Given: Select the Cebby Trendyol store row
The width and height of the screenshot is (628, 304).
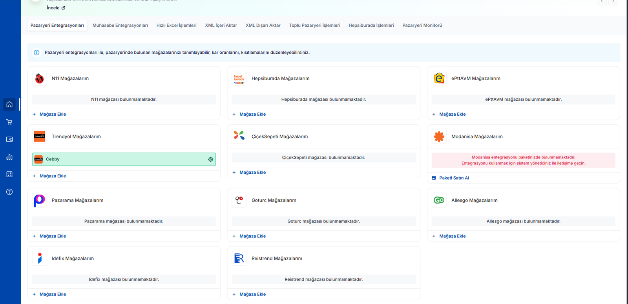Looking at the screenshot, I should (118, 159).
